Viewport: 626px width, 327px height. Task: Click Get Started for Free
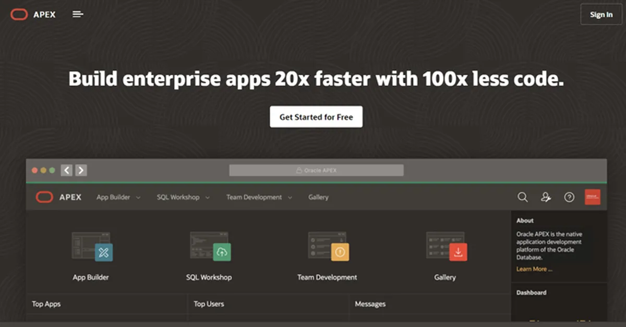pyautogui.click(x=316, y=117)
